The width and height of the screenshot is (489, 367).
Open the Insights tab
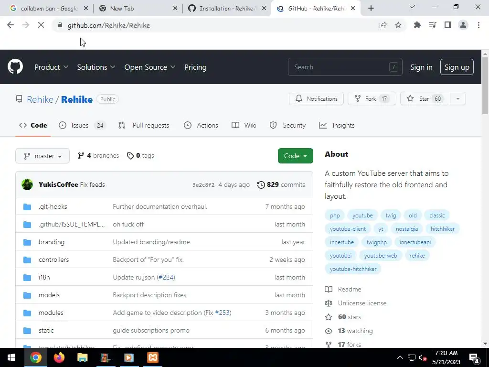(337, 125)
